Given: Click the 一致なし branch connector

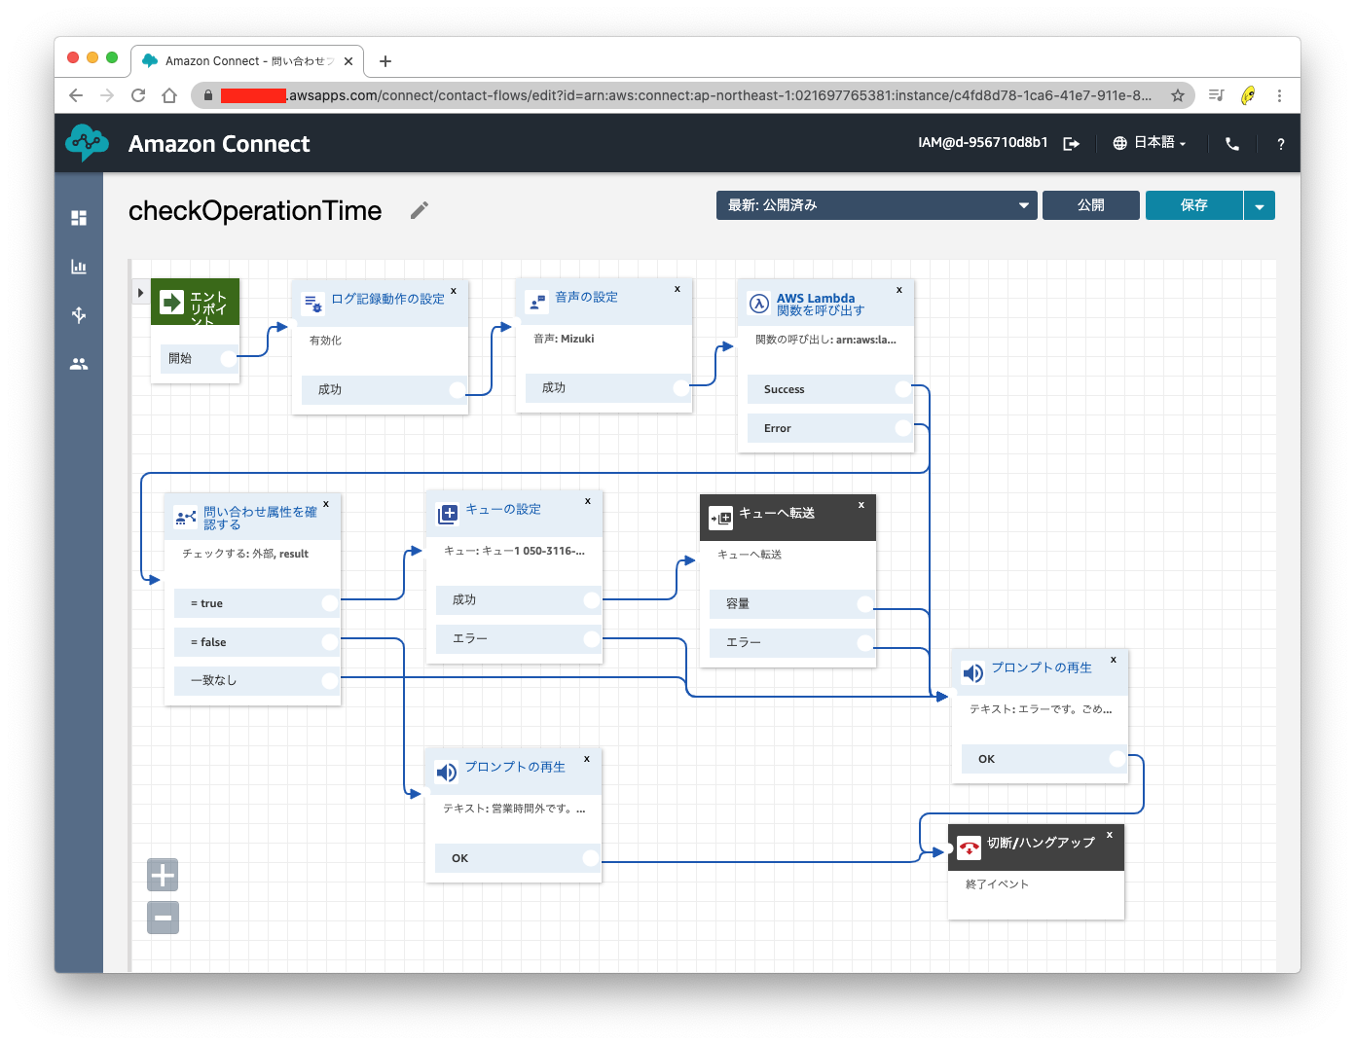Looking at the screenshot, I should pyautogui.click(x=330, y=681).
